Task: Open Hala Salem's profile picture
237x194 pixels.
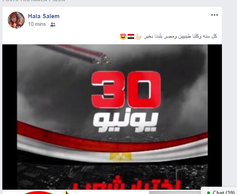Action: point(16,20)
